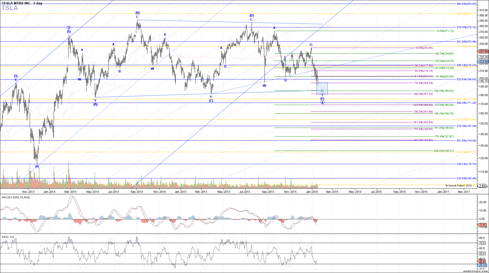Viewport: 489px width, 273px height.
Task: Click the 276.4%(147.44) blue label
Action: point(467,126)
